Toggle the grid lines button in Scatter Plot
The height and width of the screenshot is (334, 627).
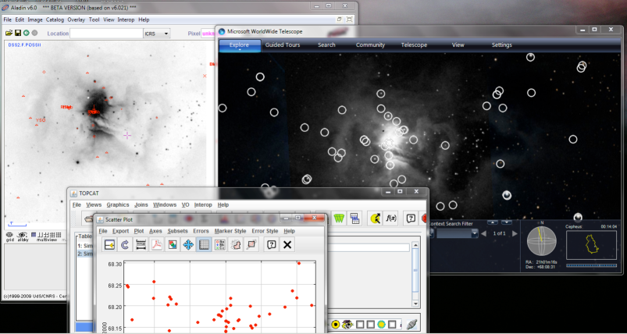[204, 245]
